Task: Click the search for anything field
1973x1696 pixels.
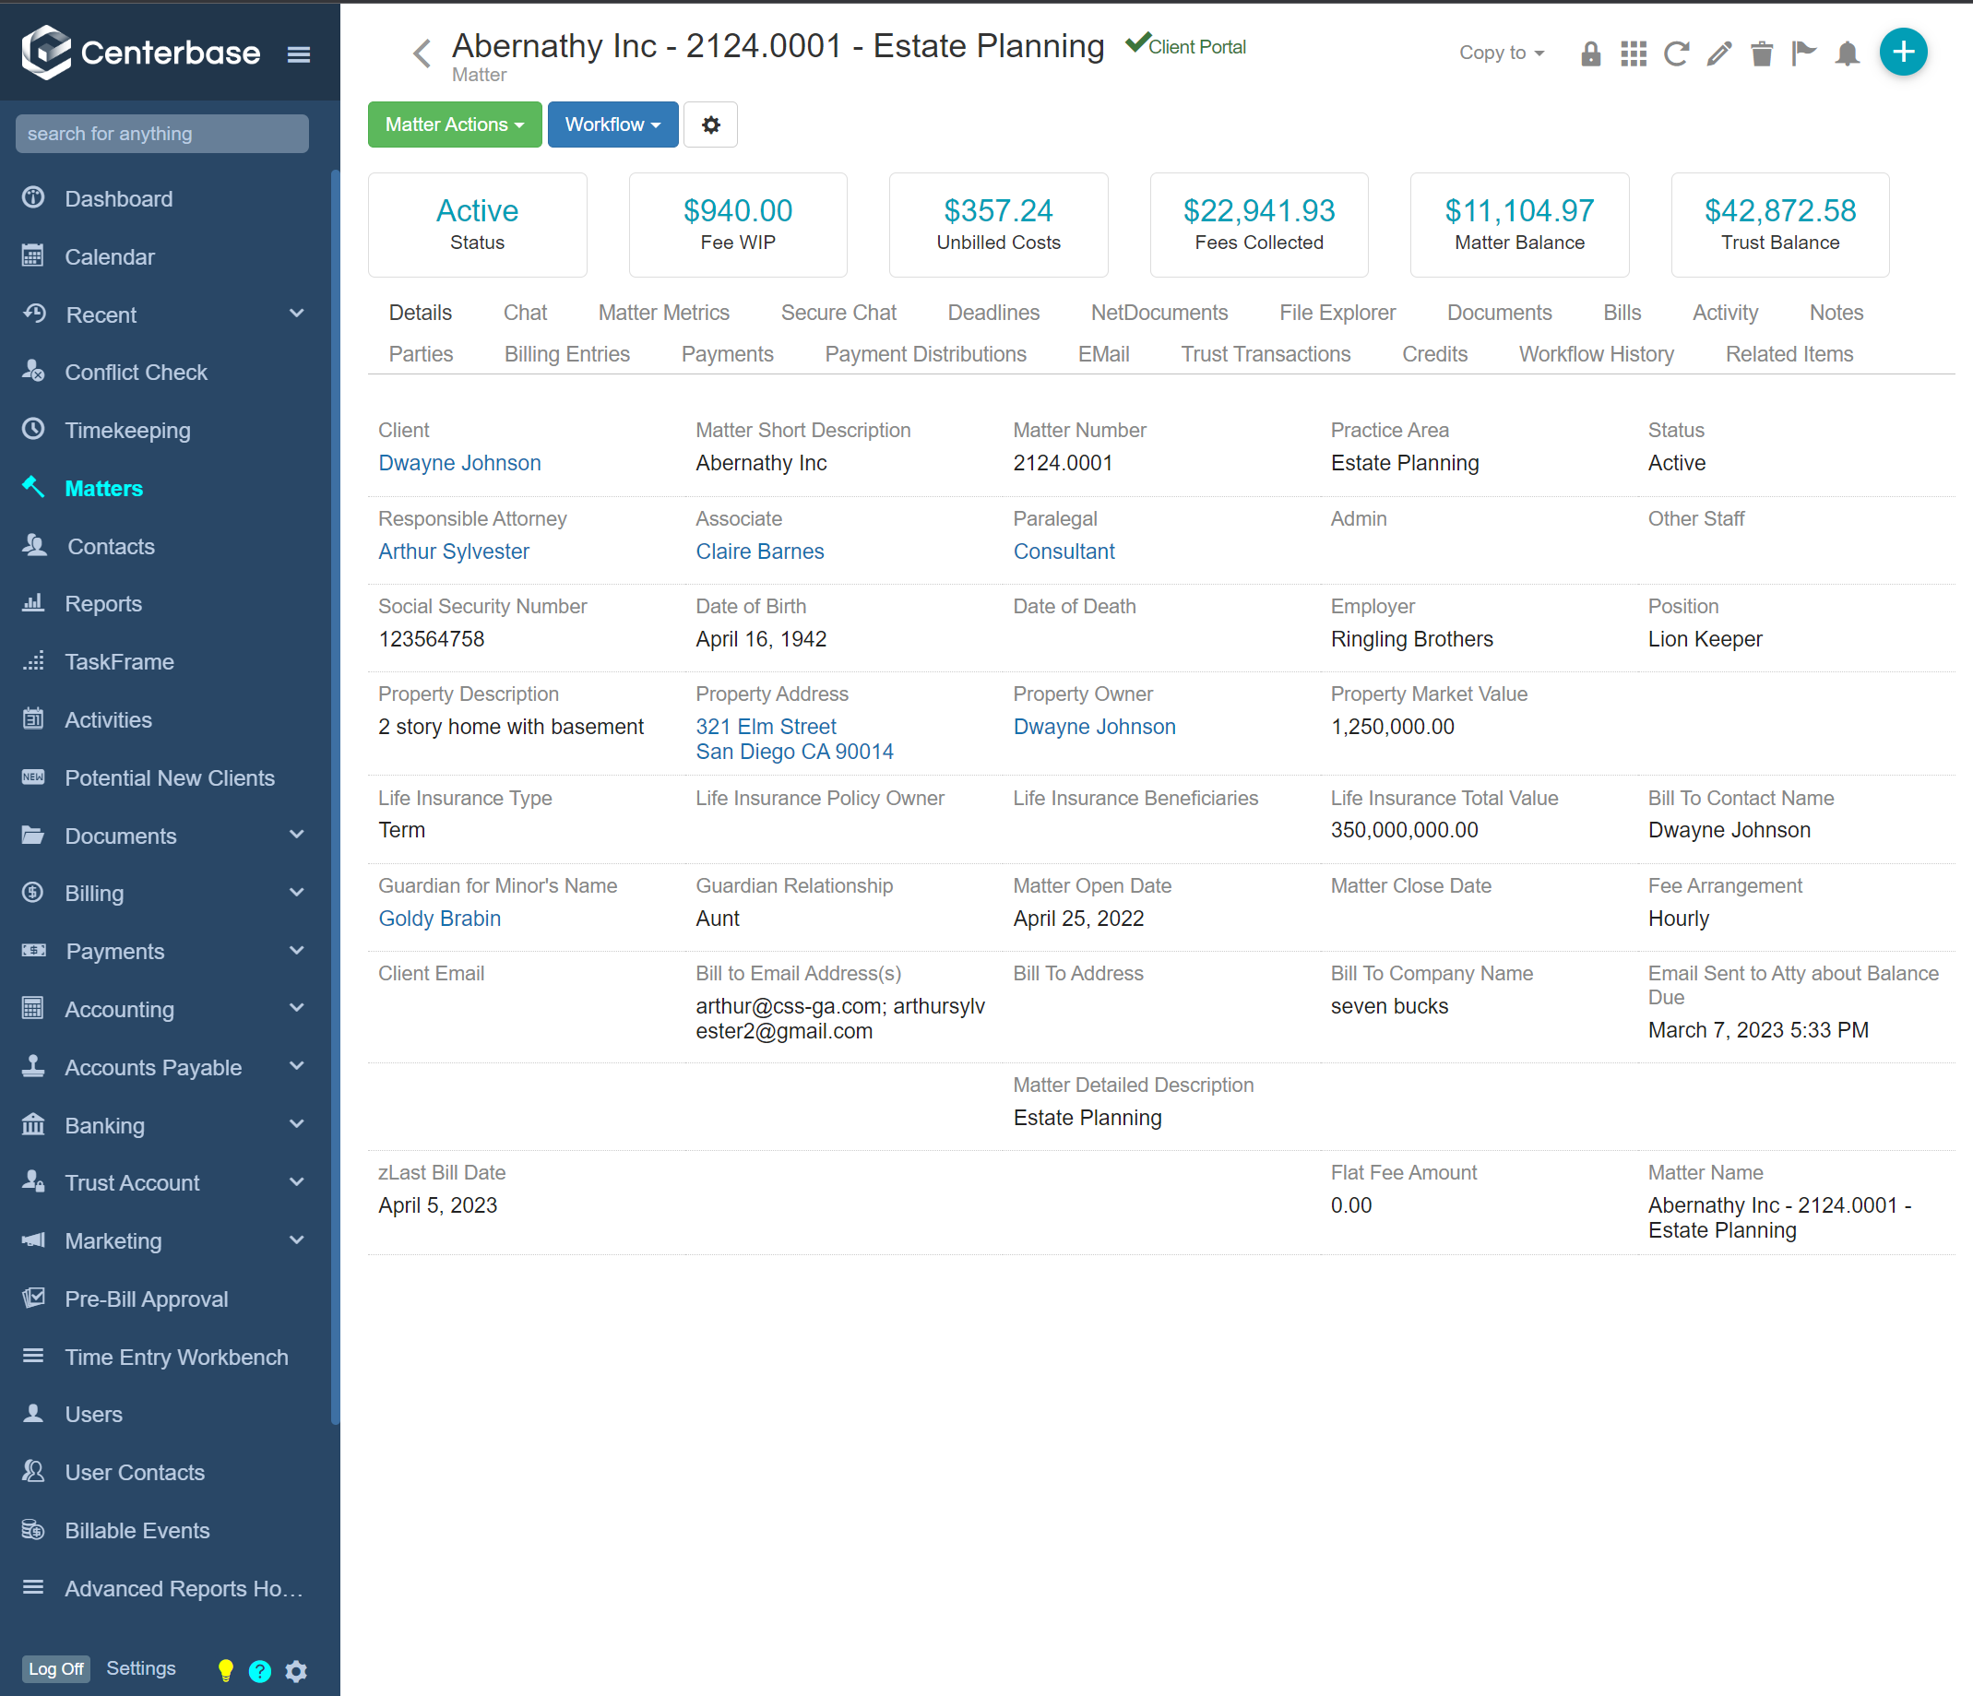Action: coord(160,134)
